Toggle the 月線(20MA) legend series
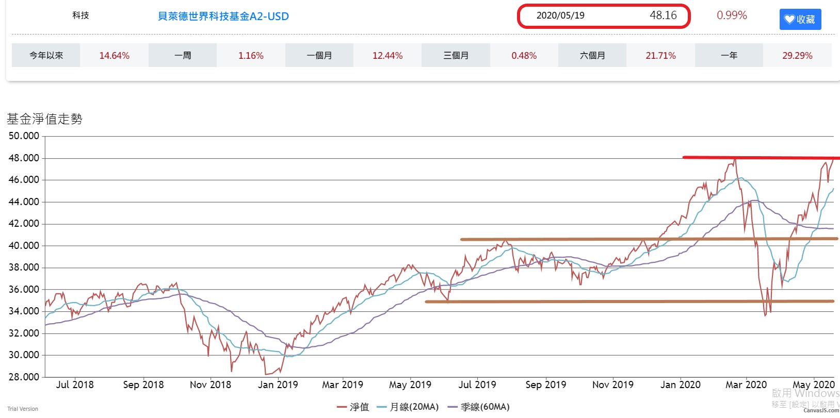 (x=408, y=407)
